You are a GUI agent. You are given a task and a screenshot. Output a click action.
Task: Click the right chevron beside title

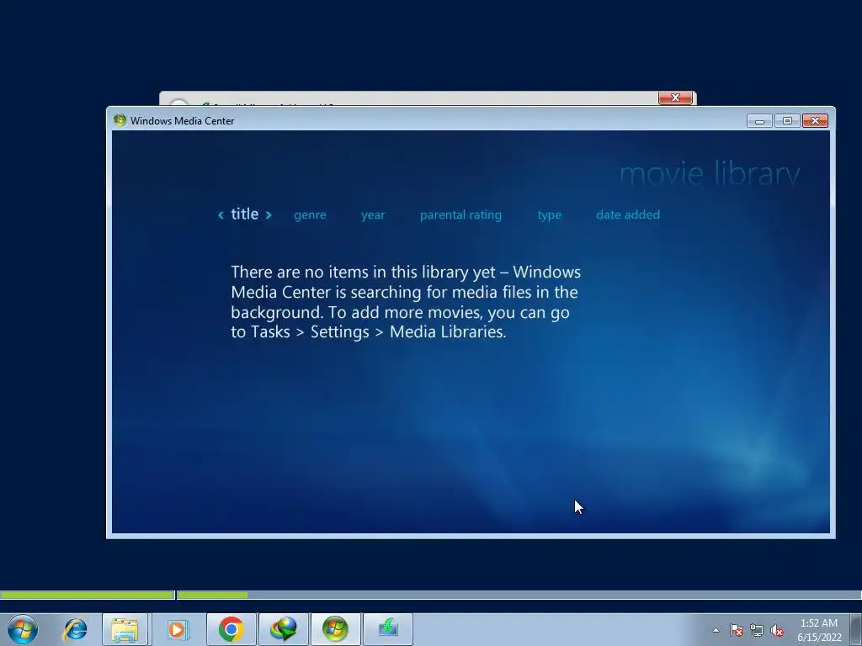point(269,214)
